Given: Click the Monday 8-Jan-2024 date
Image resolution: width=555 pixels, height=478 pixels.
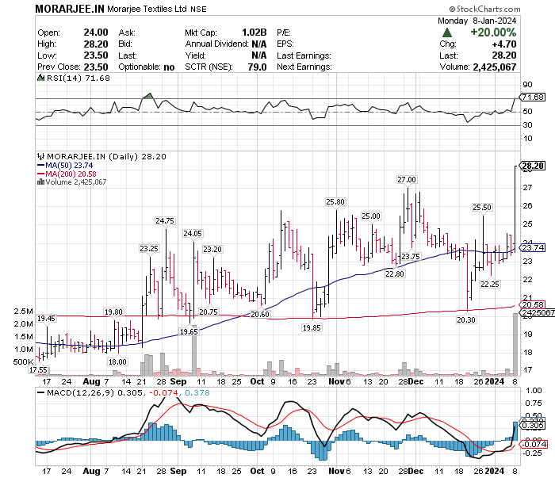Looking at the screenshot, I should [x=477, y=21].
